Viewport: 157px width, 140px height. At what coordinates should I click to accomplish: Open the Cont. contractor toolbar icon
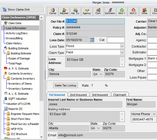click(x=98, y=11)
